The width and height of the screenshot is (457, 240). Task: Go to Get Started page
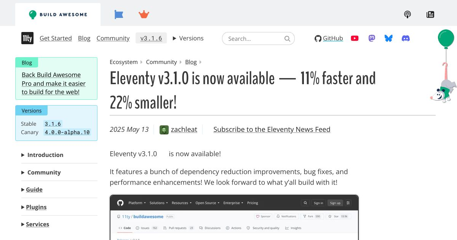coord(56,38)
